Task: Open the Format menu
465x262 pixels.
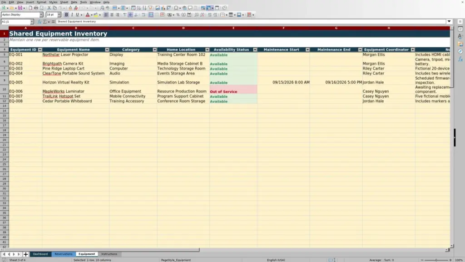Action: pyautogui.click(x=41, y=2)
